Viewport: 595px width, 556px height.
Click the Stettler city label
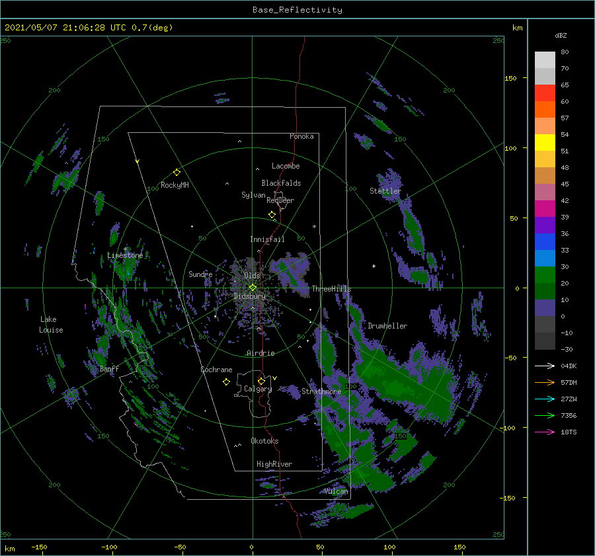pyautogui.click(x=385, y=191)
